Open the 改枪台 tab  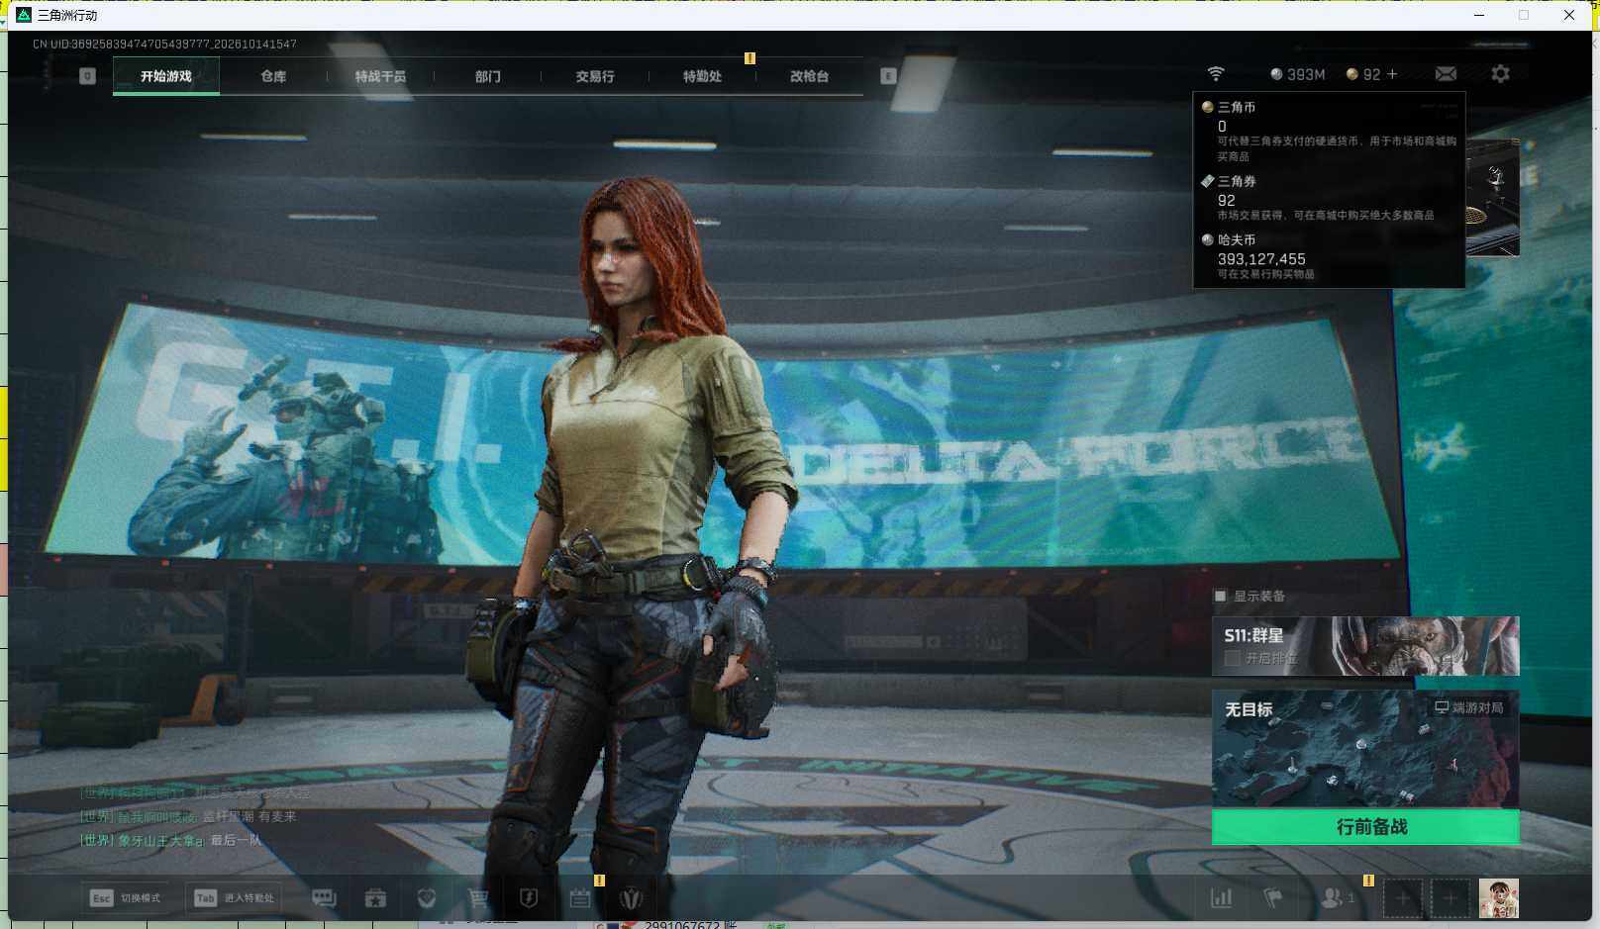(809, 76)
